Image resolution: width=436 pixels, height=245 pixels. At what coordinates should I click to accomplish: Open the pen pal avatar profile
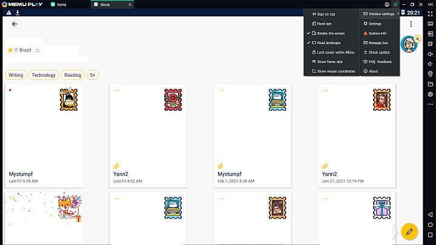click(x=409, y=44)
